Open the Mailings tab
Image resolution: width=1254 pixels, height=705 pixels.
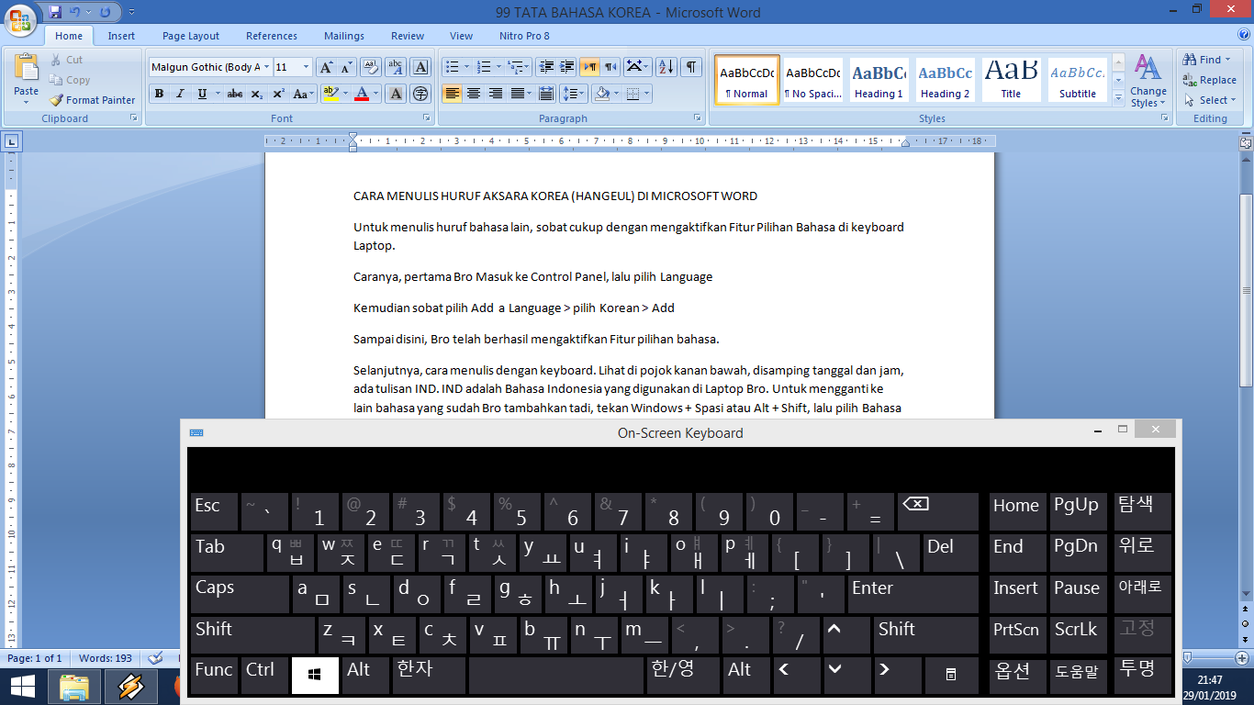click(344, 36)
